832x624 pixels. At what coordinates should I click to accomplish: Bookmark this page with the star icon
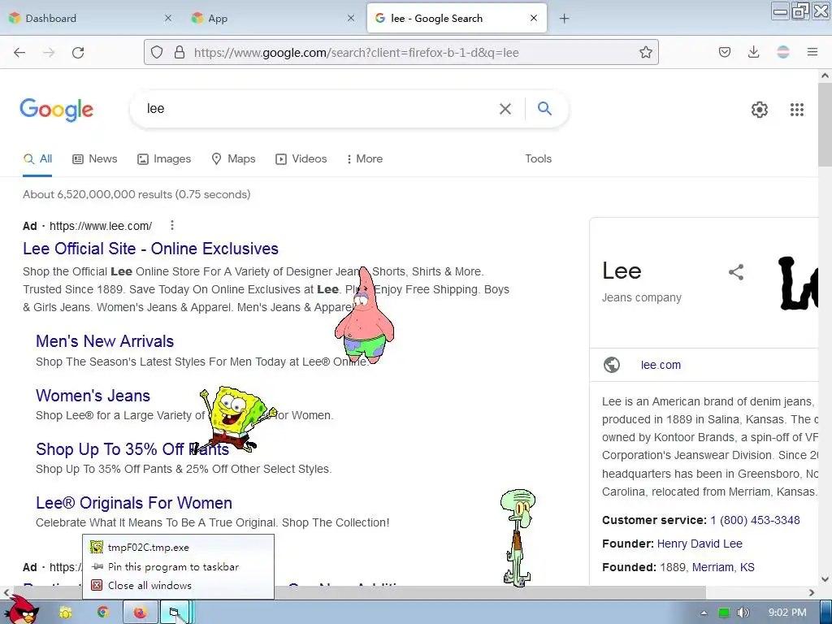pyautogui.click(x=646, y=52)
